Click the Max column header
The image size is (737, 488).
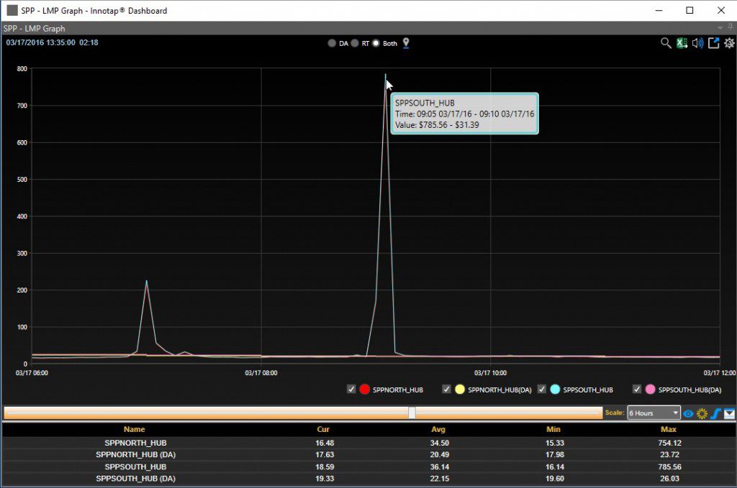[669, 429]
